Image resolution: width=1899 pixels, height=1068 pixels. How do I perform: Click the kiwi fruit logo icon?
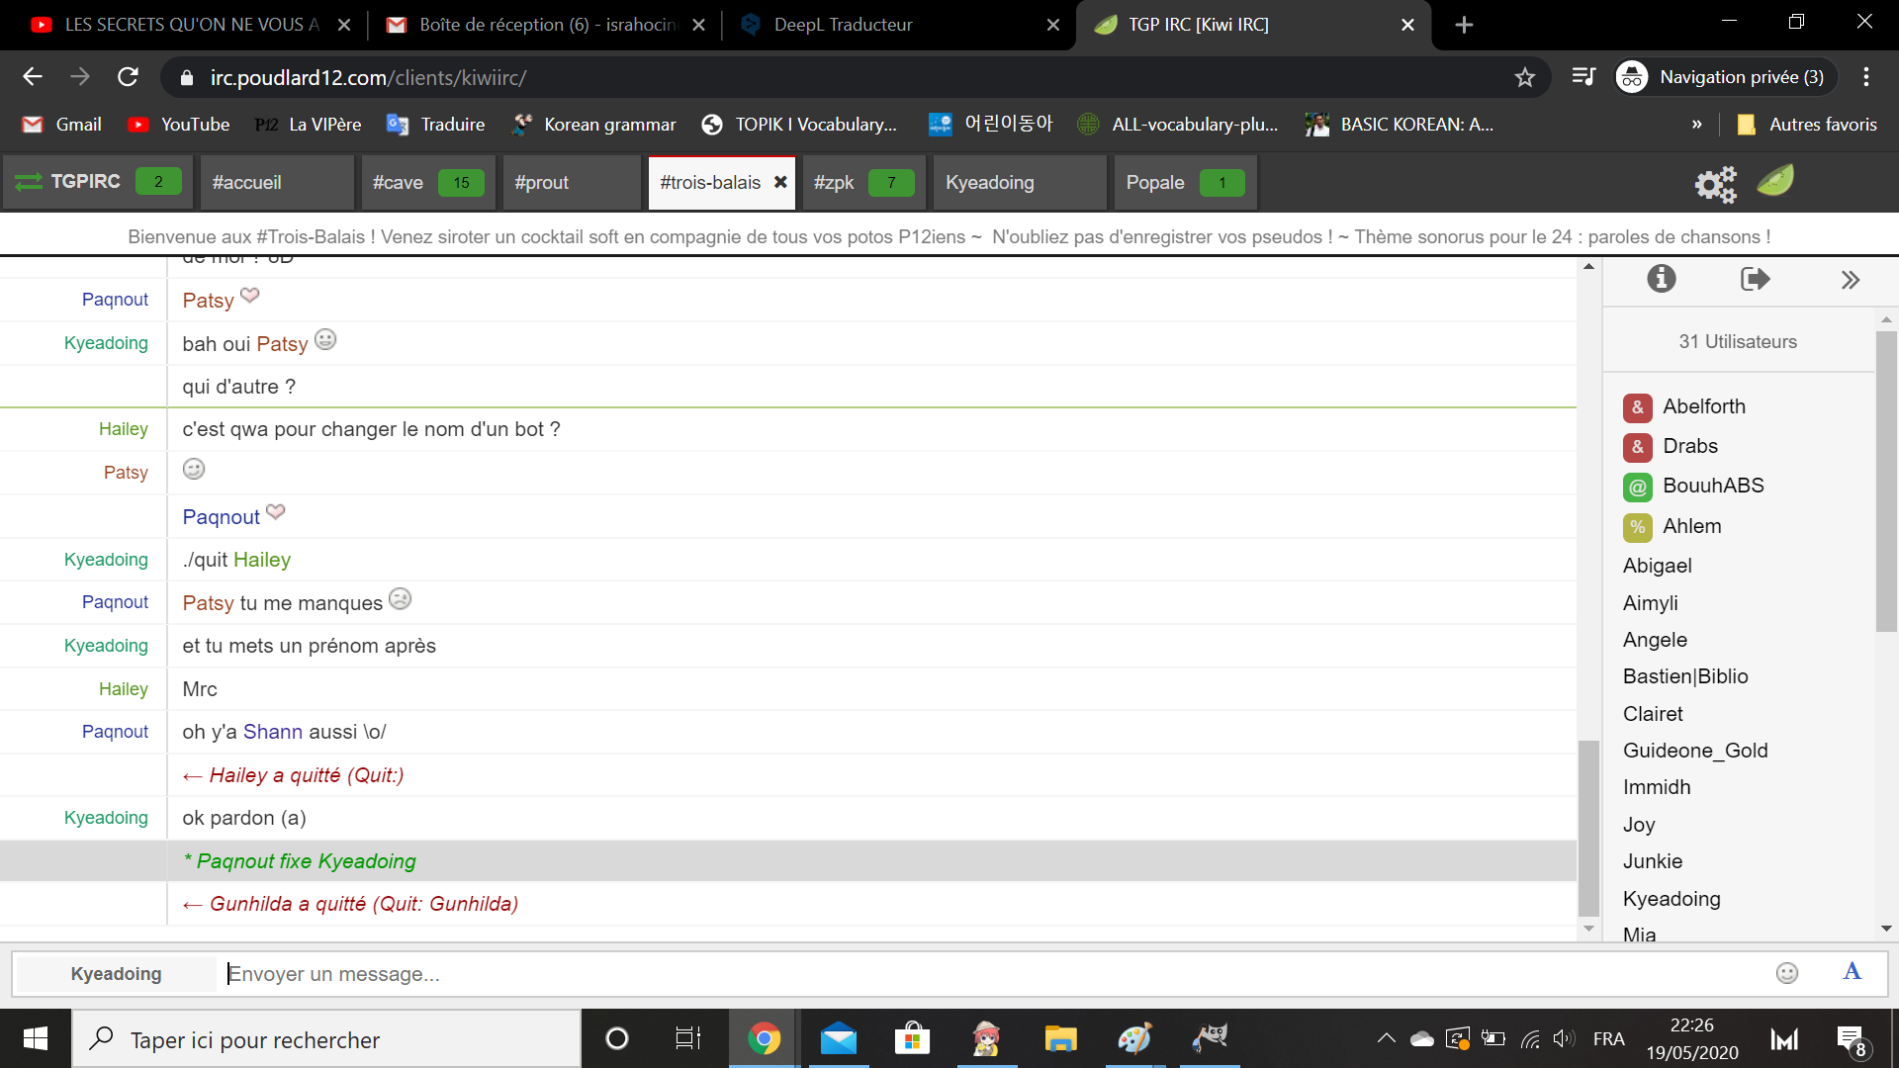pos(1775,181)
